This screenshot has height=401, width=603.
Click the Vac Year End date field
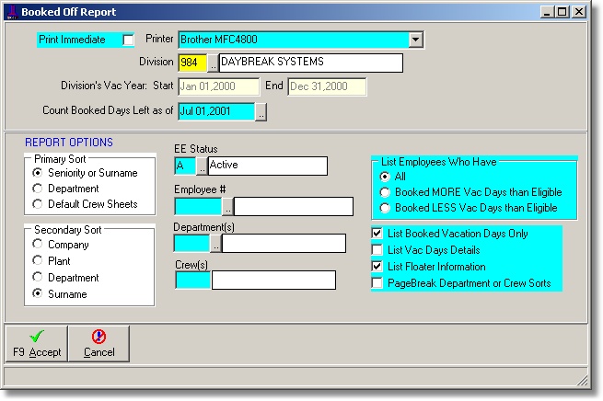click(x=327, y=86)
